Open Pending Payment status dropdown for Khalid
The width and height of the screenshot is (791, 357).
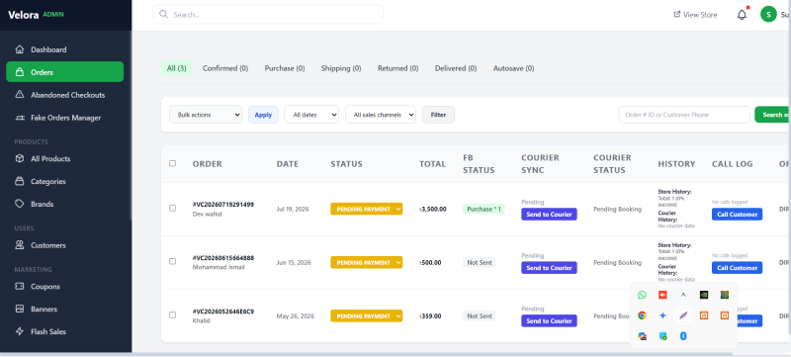367,315
